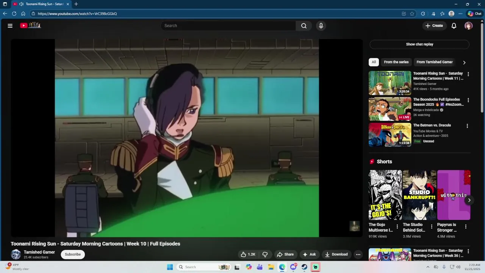Open the YouTube guide hamburger menu
Viewport: 485px width, 273px height.
[10, 26]
